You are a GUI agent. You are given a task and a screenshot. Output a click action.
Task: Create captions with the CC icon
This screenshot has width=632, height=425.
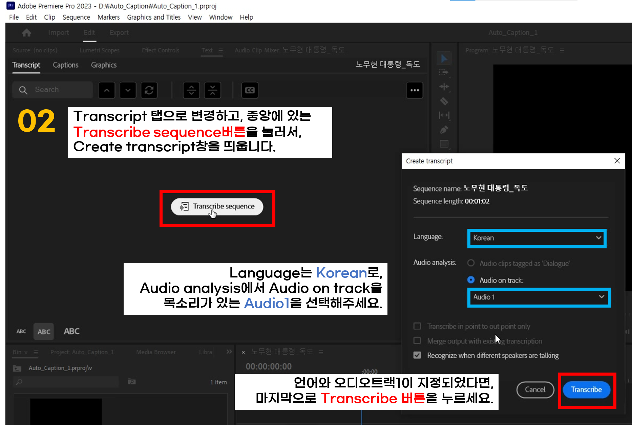[250, 90]
